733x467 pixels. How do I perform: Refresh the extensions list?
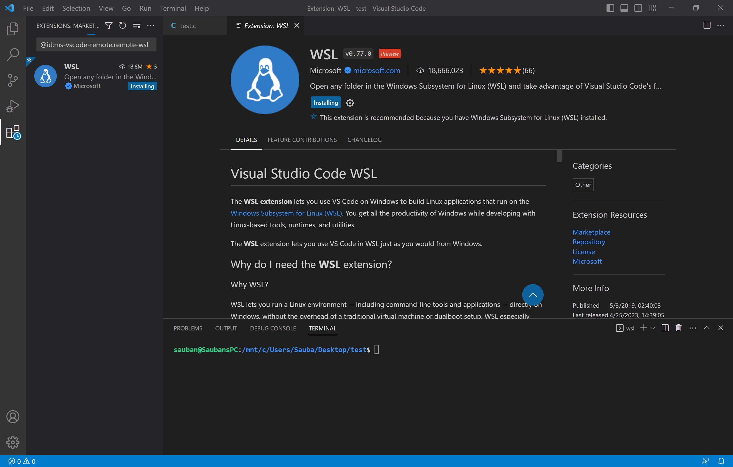123,25
